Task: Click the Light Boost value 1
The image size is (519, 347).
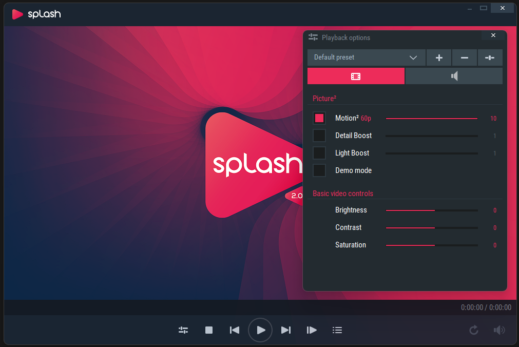Action: point(494,153)
